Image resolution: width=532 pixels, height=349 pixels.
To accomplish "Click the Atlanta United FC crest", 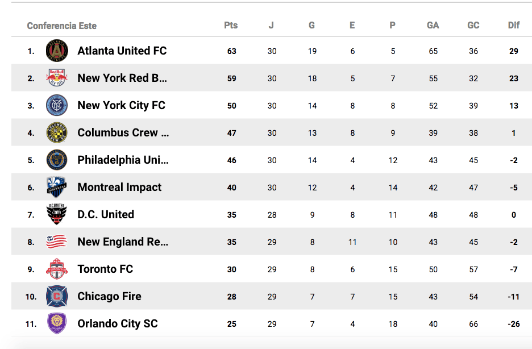I will coord(56,51).
